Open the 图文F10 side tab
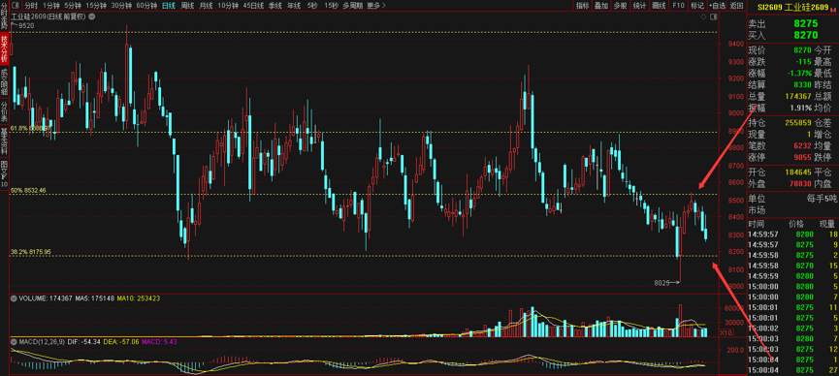This screenshot has height=376, width=839. (4, 172)
